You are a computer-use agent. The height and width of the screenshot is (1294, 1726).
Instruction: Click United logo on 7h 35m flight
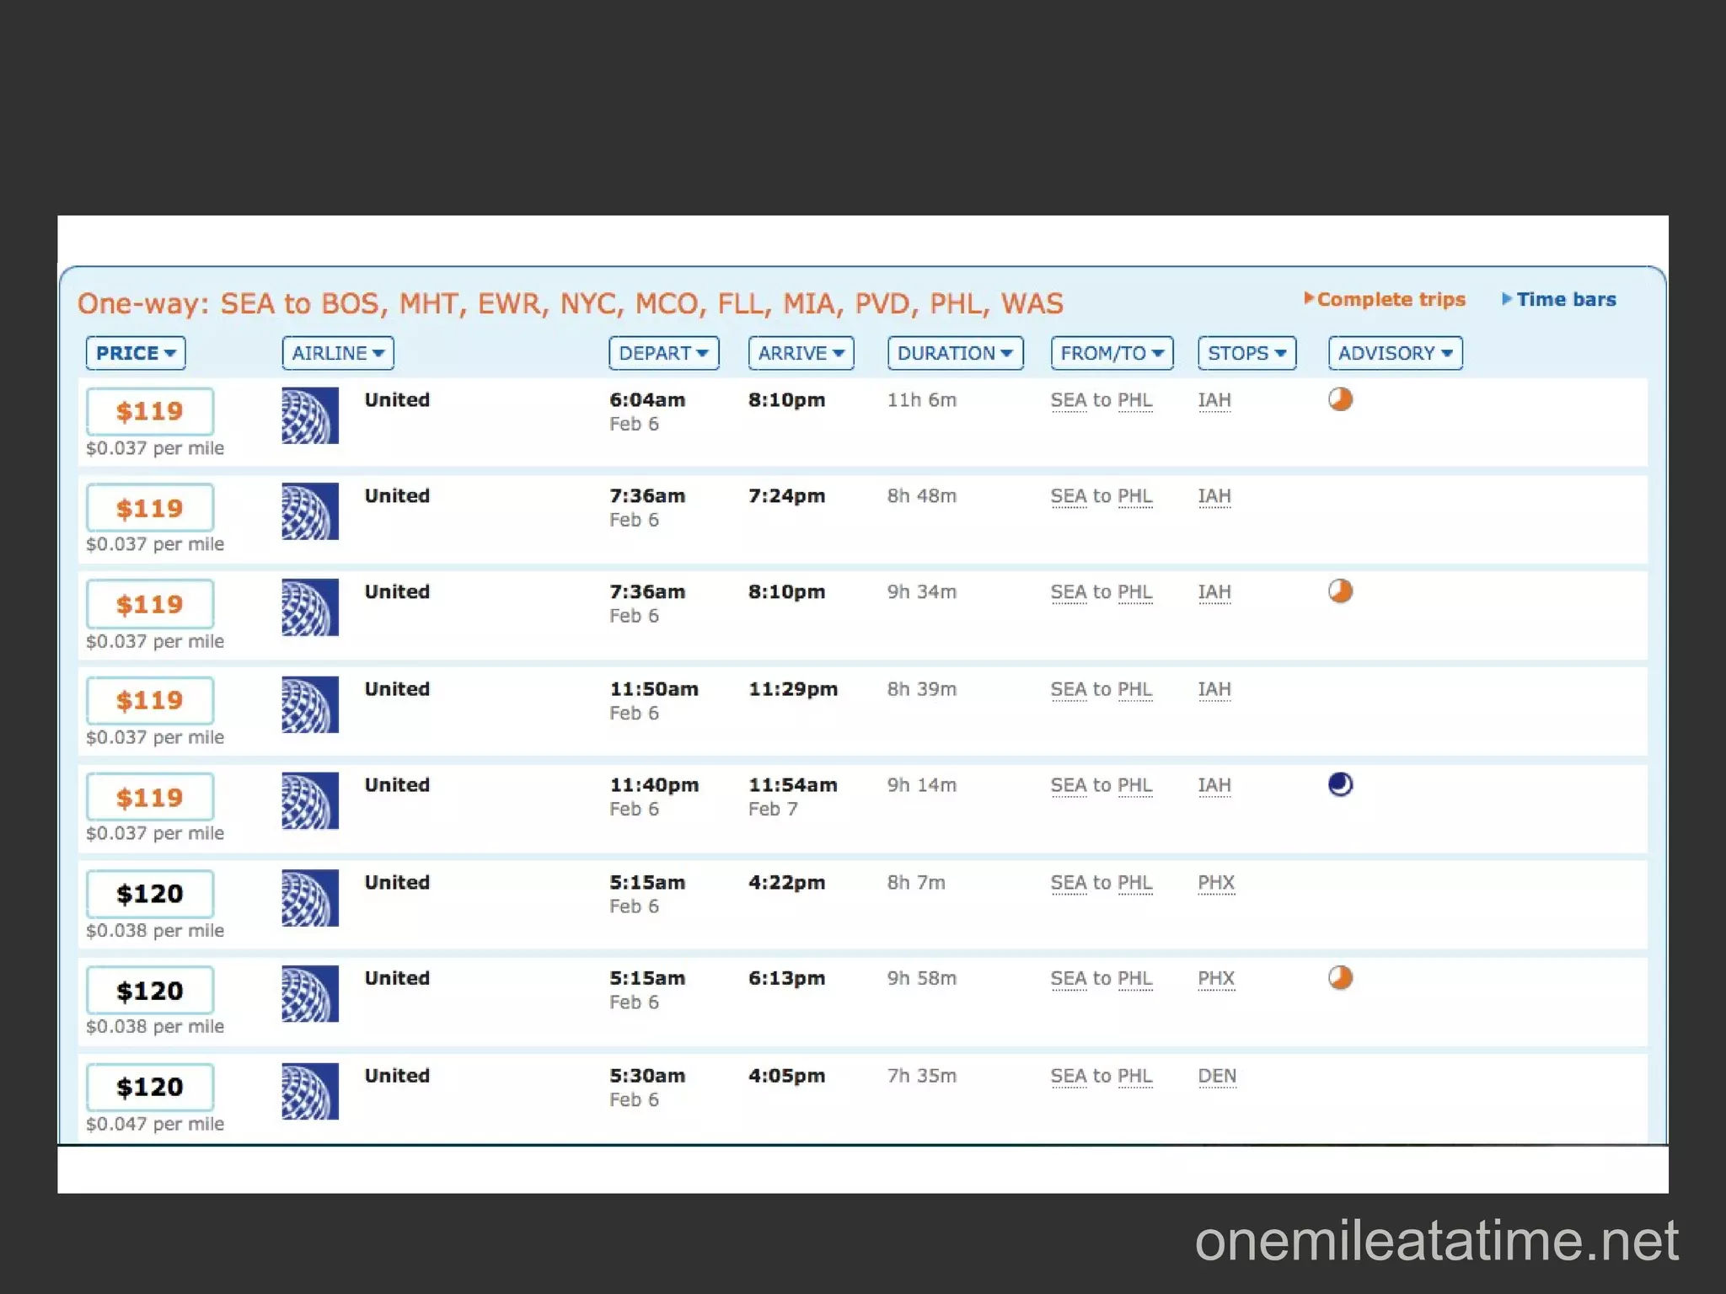(310, 1091)
